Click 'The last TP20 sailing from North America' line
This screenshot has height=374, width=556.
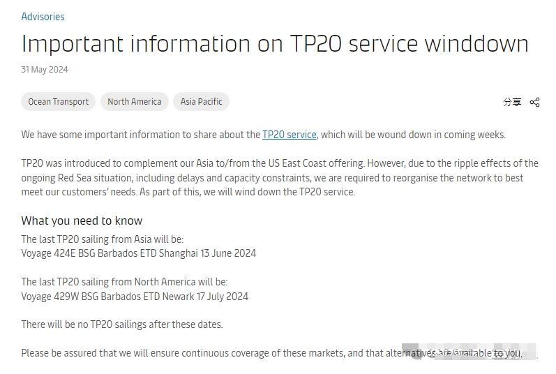(x=124, y=283)
